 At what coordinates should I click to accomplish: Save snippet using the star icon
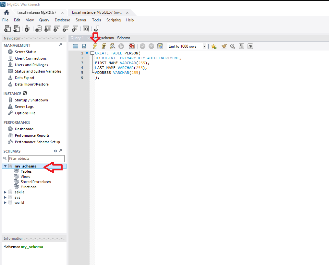click(x=213, y=46)
